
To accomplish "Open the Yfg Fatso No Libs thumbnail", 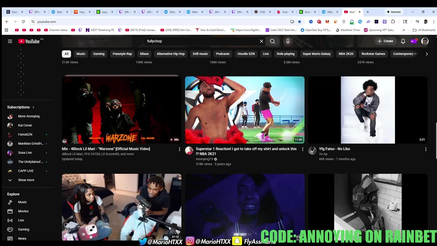I will coord(368,110).
